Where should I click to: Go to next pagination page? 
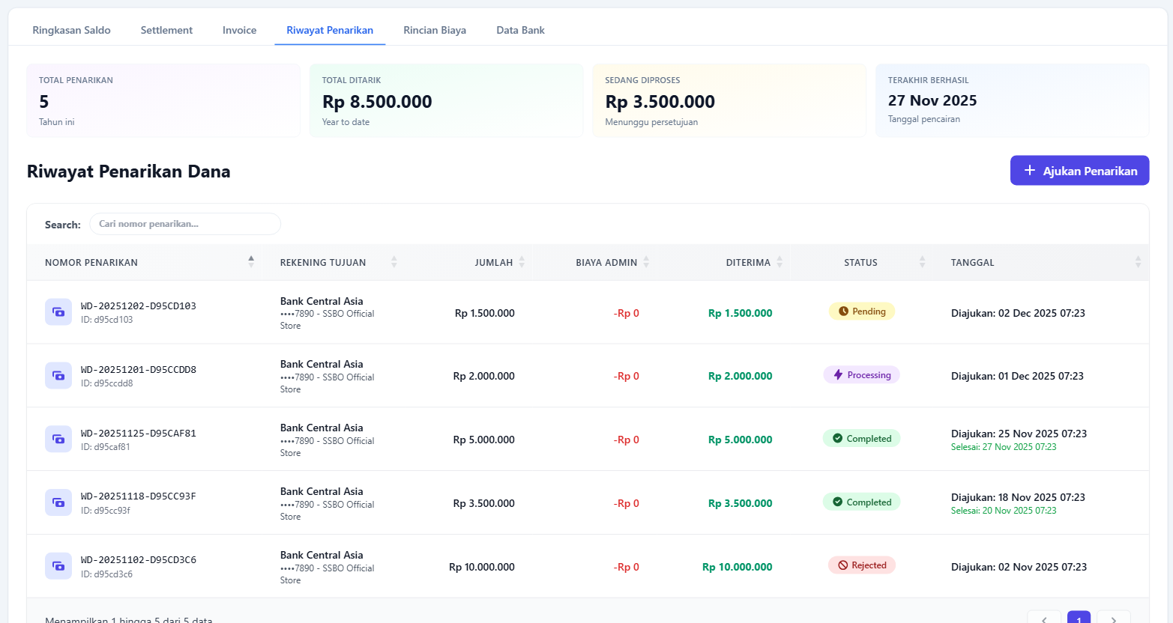(1113, 619)
